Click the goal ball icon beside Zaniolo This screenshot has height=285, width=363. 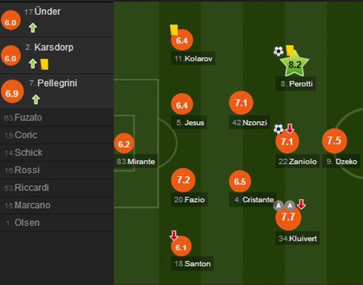point(279,129)
